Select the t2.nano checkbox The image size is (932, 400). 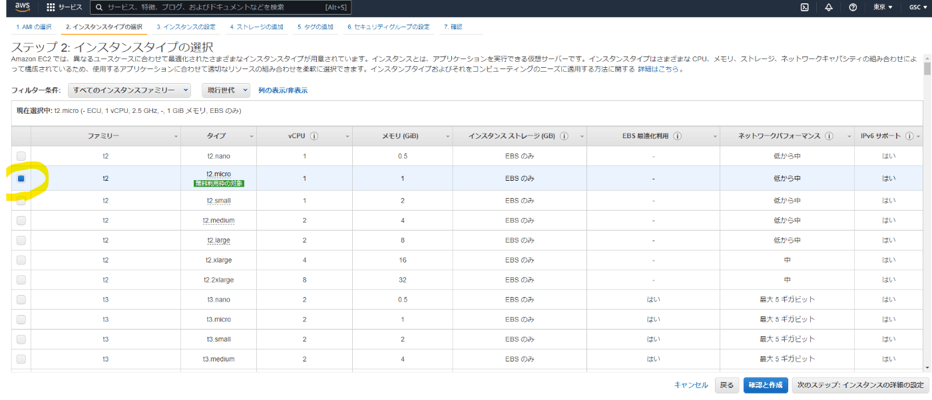(21, 155)
